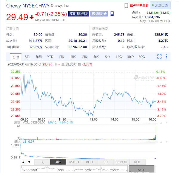Show the 5分 interval chart
Image resolution: width=179 pixels, height=173 pixels.
pos(107,57)
